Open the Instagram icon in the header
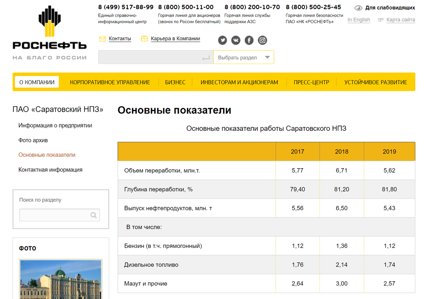427x299 pixels. point(262,40)
